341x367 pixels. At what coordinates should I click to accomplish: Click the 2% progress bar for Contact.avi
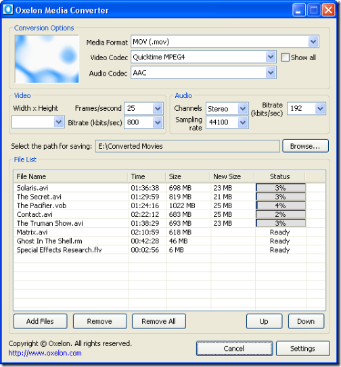(x=281, y=215)
